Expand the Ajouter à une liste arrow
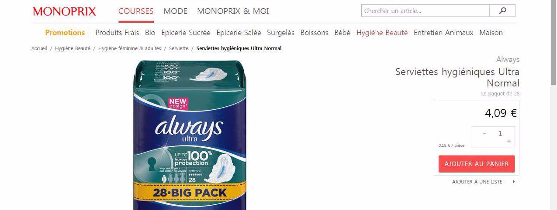The height and width of the screenshot is (210, 557). [514, 182]
